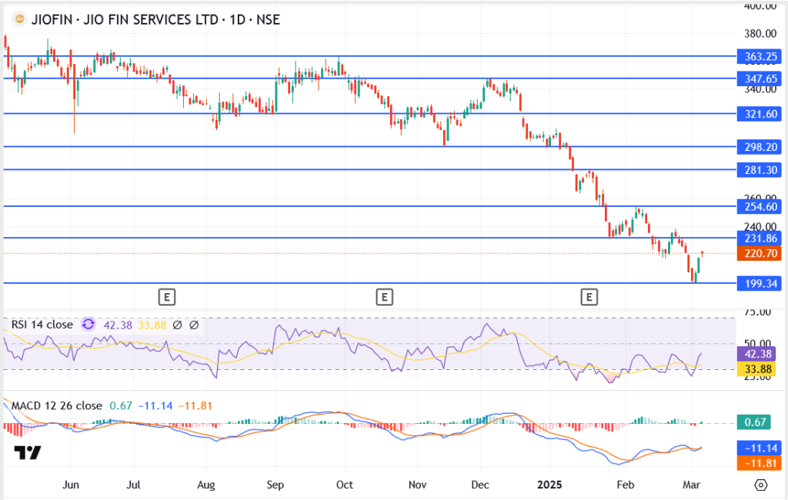Screen dimensions: 788x500
Task: Click the purple circular icon beside RSI values
Action: click(88, 325)
